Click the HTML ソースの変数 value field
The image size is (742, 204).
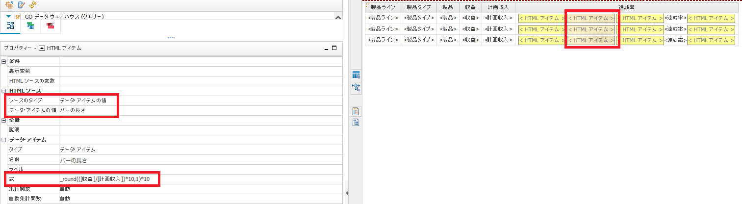(x=201, y=81)
